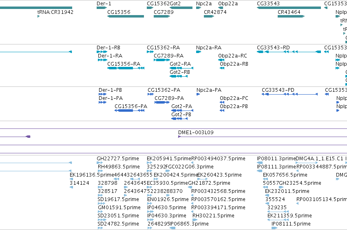Click the DME1-003L09 BAC clone label
The width and height of the screenshot is (347, 230).
pos(196,133)
